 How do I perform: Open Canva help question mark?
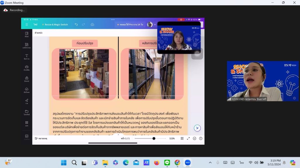tap(201, 139)
